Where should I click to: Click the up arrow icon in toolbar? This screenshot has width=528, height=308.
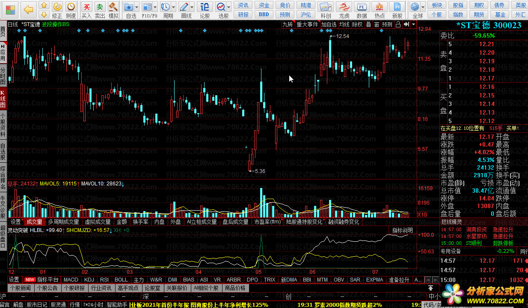pos(44,6)
